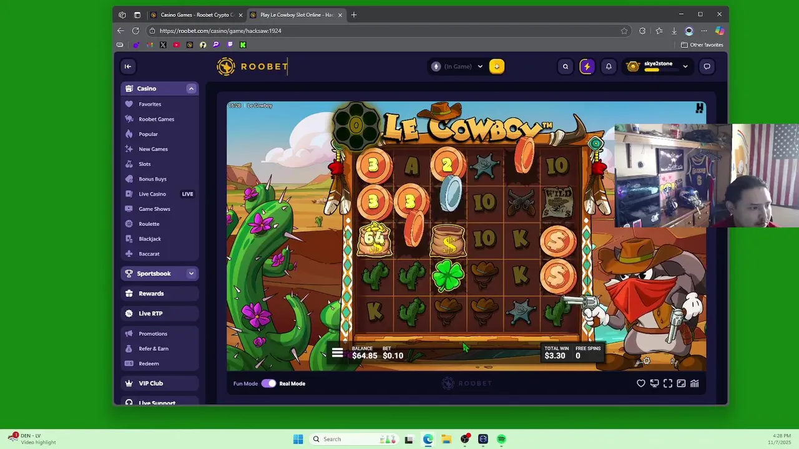Image resolution: width=799 pixels, height=449 pixels.
Task: Click the purple lightning bolt button
Action: 587,66
